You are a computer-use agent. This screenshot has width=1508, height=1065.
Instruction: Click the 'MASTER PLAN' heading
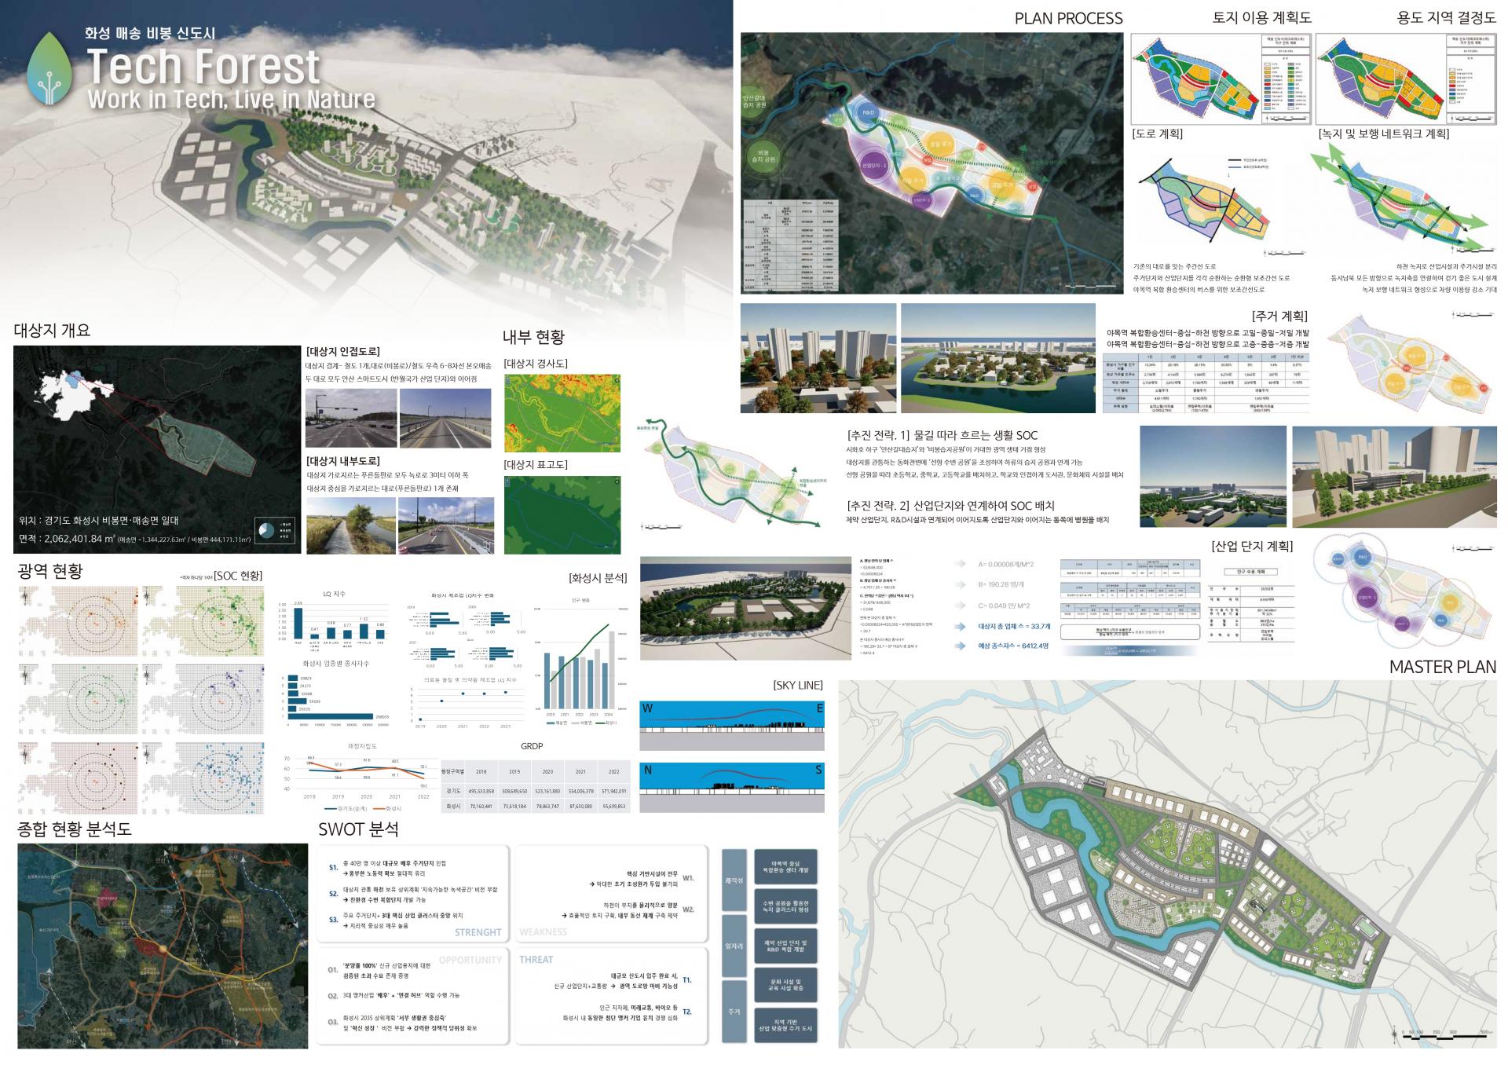pos(1443,667)
